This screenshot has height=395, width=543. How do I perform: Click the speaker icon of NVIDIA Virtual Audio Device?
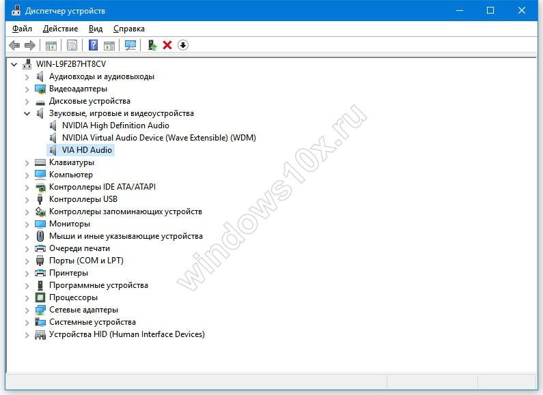point(53,138)
